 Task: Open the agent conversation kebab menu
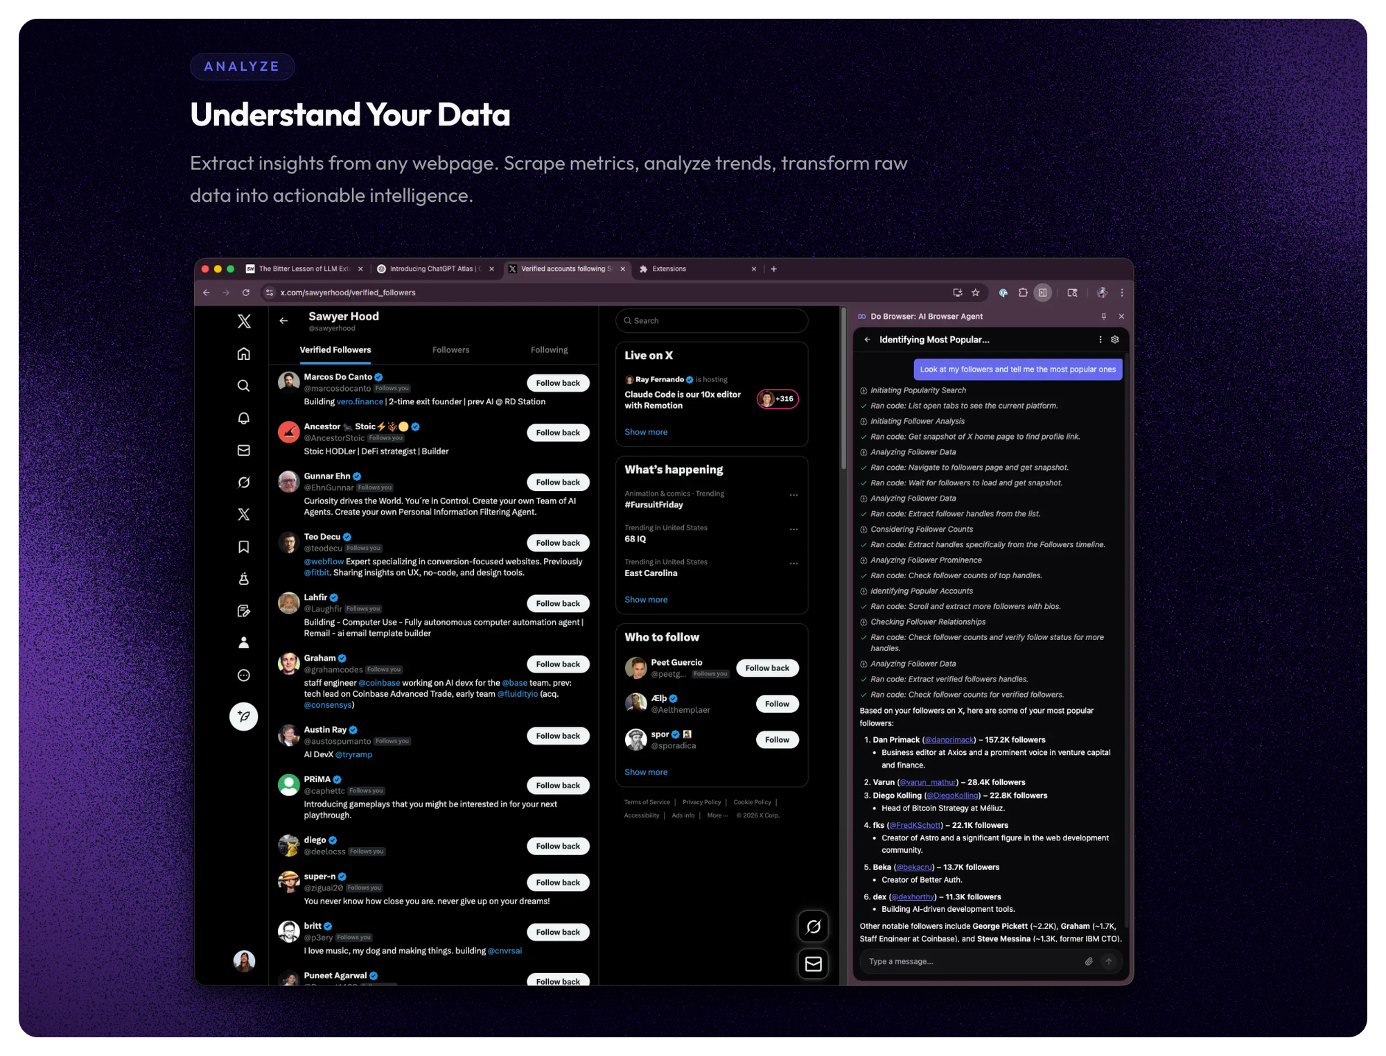[x=1100, y=339]
